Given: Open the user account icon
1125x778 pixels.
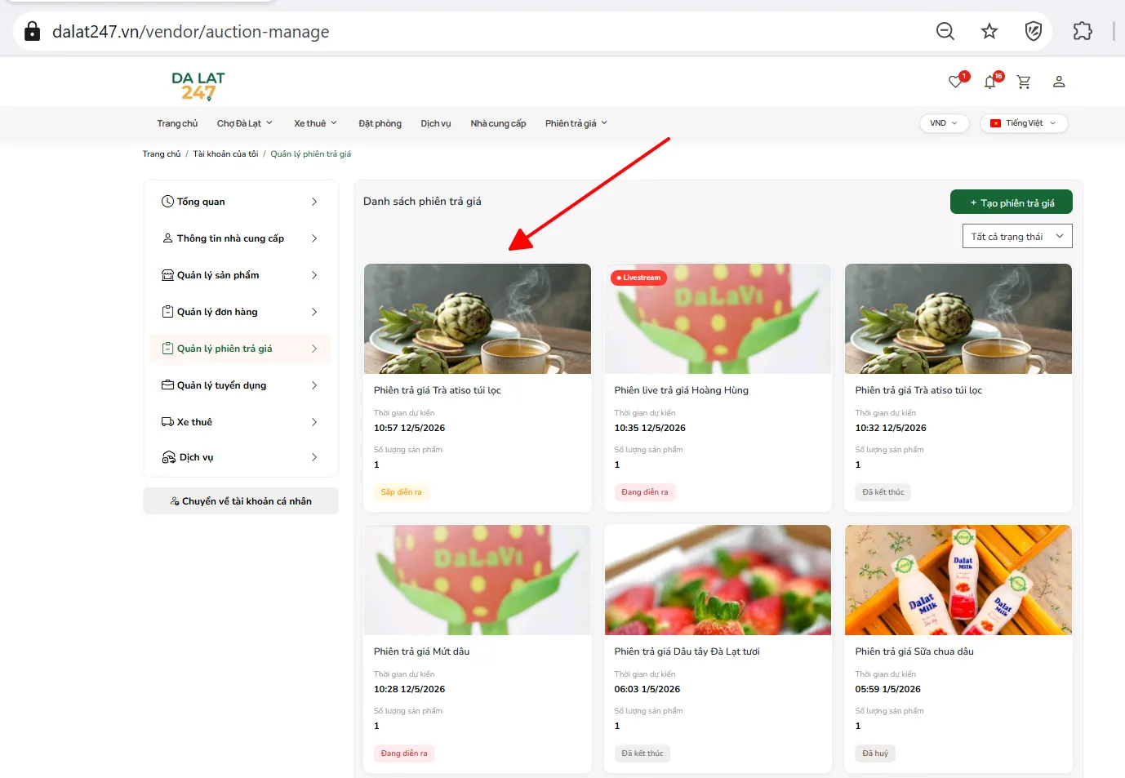Looking at the screenshot, I should (x=1059, y=82).
